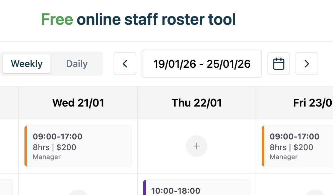This screenshot has height=195, width=333.
Task: Click the Free online staff roster tool heading
Action: tap(138, 19)
